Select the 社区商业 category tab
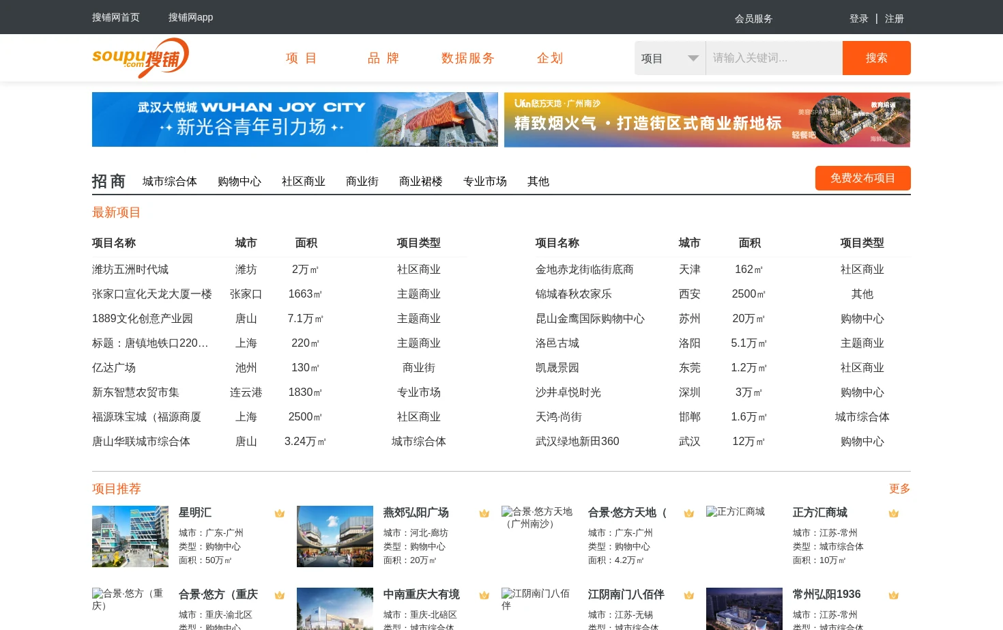The width and height of the screenshot is (1003, 630). point(304,182)
